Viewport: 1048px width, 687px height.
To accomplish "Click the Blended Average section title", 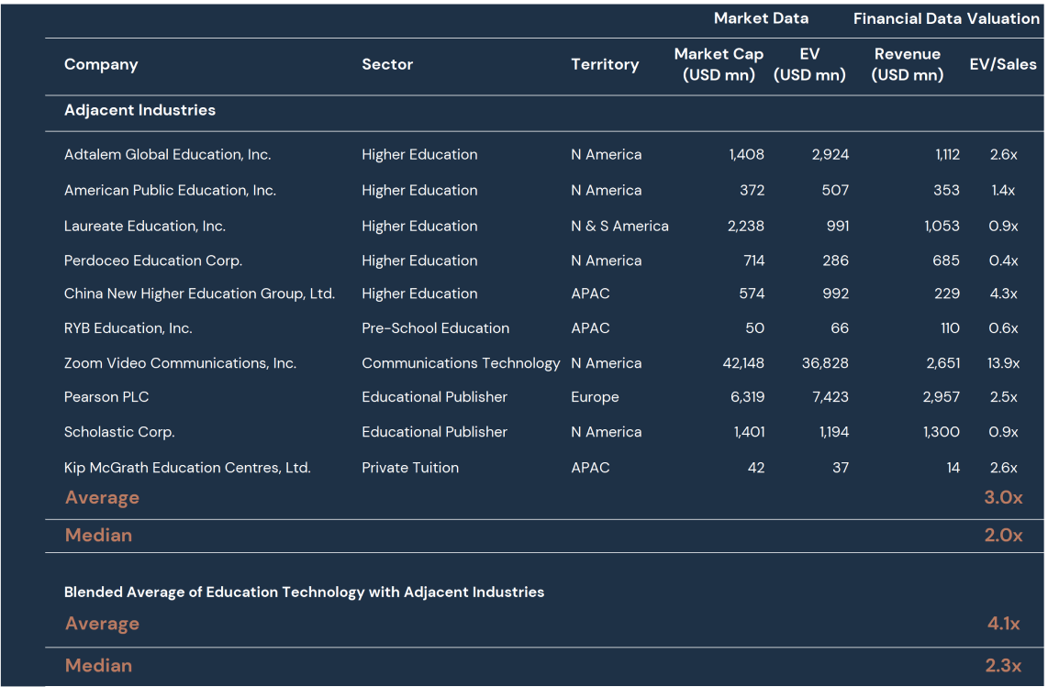I will click(x=304, y=593).
